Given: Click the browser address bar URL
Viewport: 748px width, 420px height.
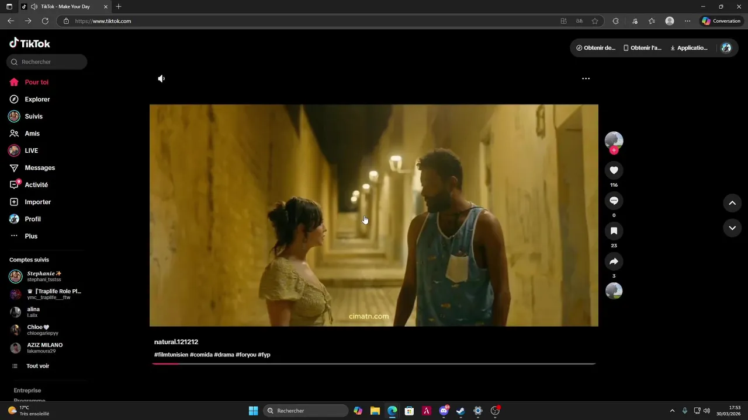Looking at the screenshot, I should pos(103,21).
